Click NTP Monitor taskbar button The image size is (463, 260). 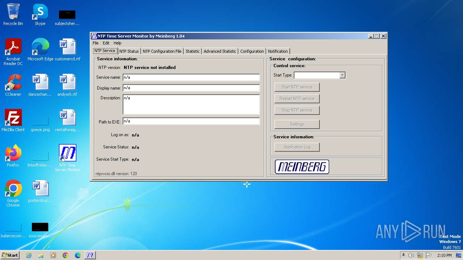[90, 255]
